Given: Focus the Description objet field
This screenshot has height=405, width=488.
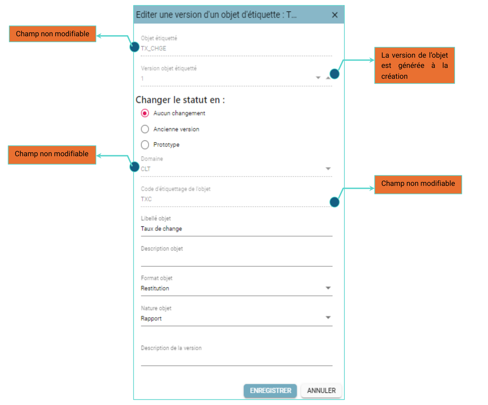Looking at the screenshot, I should (x=237, y=259).
